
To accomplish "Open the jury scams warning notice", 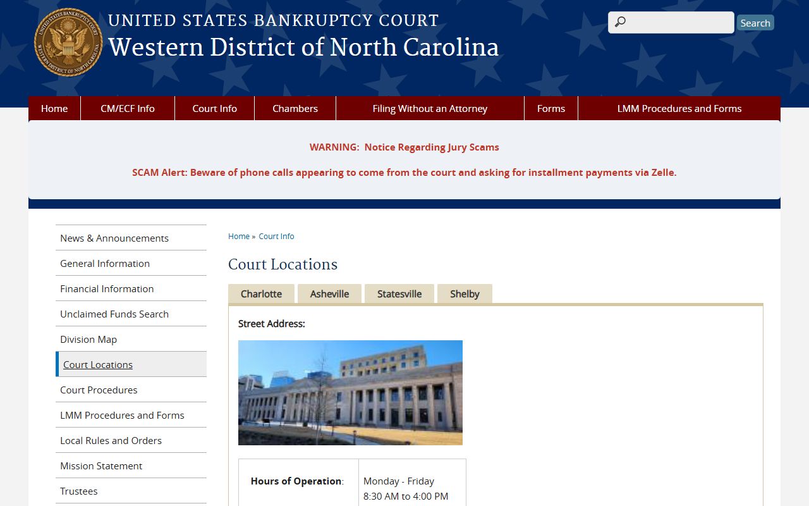I will [404, 147].
